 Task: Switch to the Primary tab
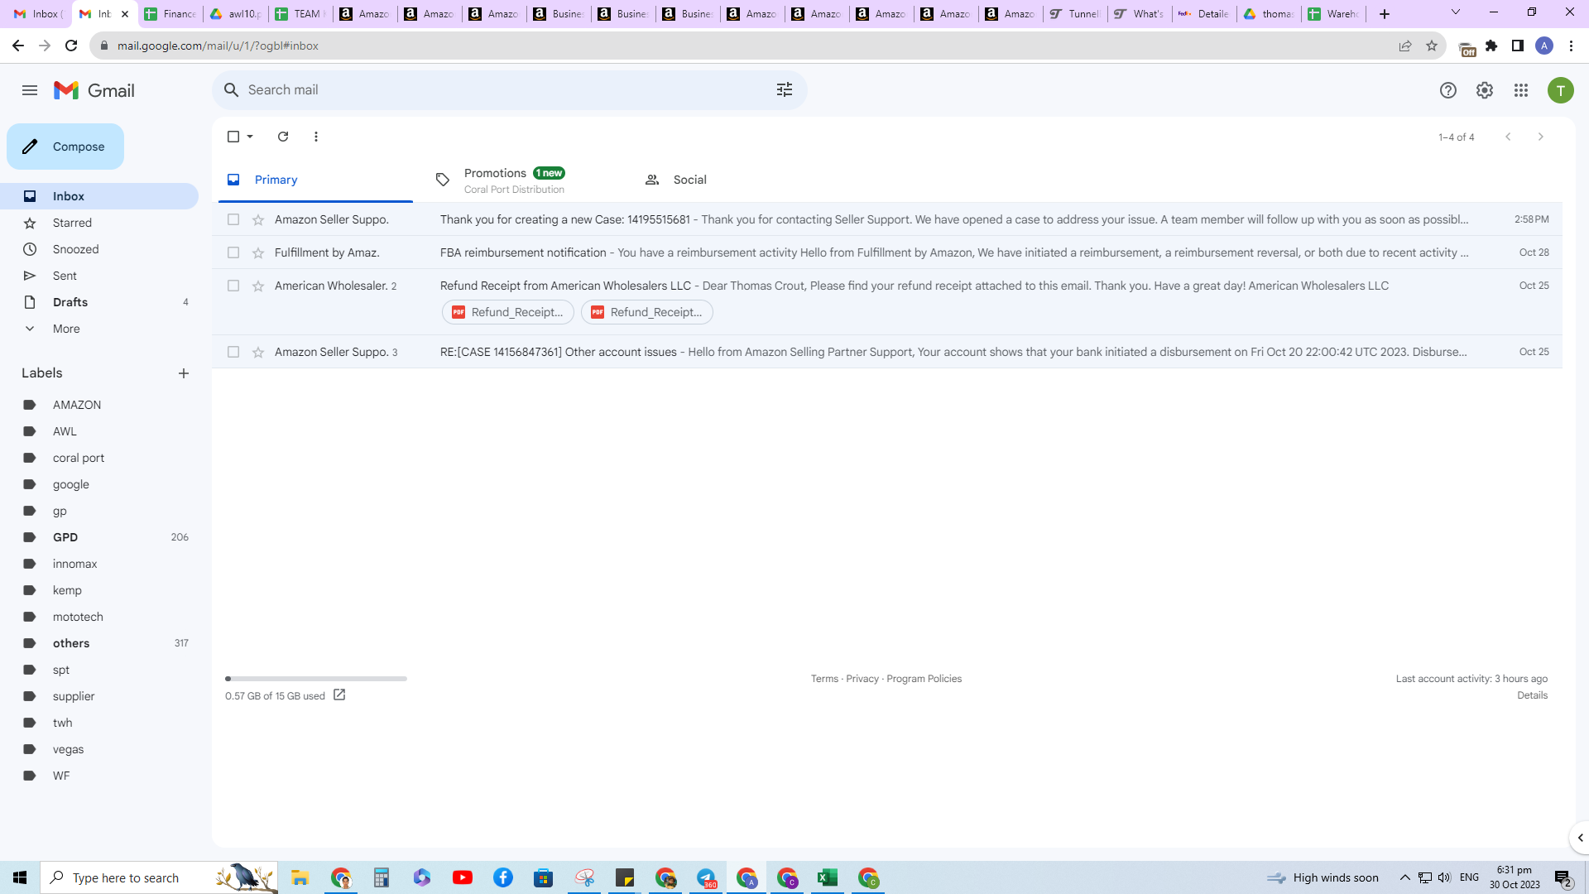point(315,180)
